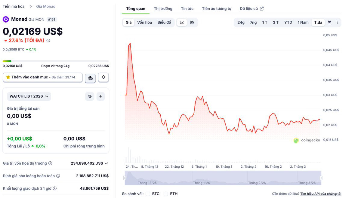
Task: Click the 0,02286 US$ high range value
Action: (x=99, y=66)
